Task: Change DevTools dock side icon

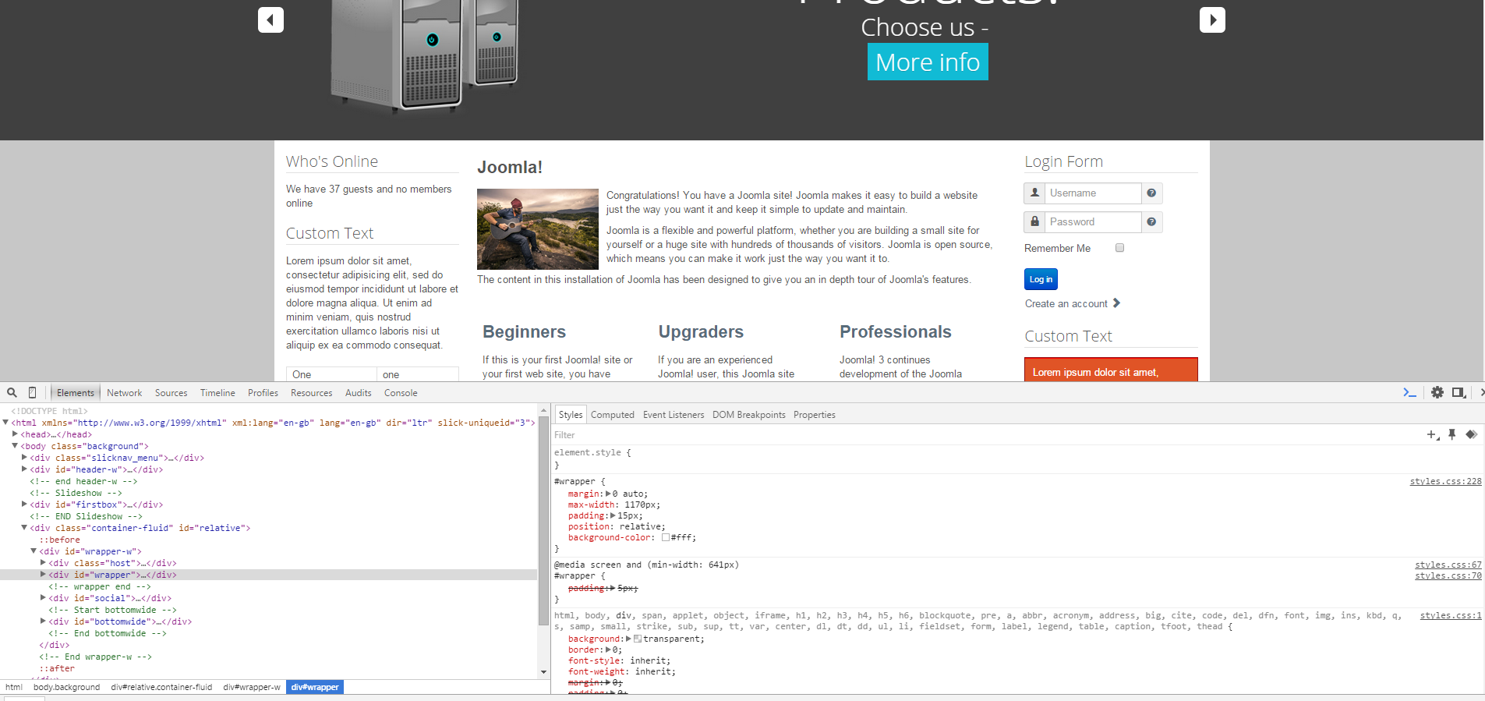Action: click(x=1458, y=392)
